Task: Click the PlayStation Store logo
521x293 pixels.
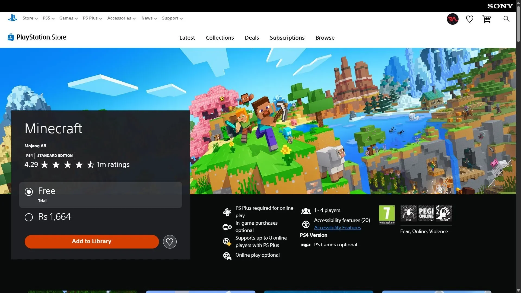Action: pyautogui.click(x=37, y=37)
